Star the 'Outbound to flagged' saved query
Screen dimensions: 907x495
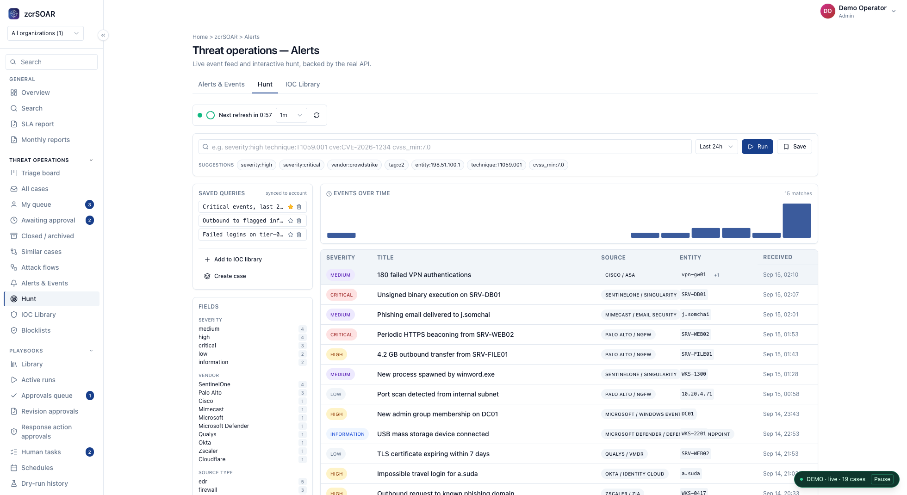point(291,221)
